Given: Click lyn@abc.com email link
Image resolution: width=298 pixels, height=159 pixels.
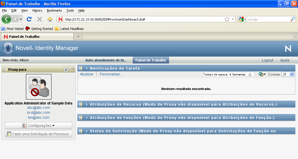Looking at the screenshot, I should tap(39, 118).
